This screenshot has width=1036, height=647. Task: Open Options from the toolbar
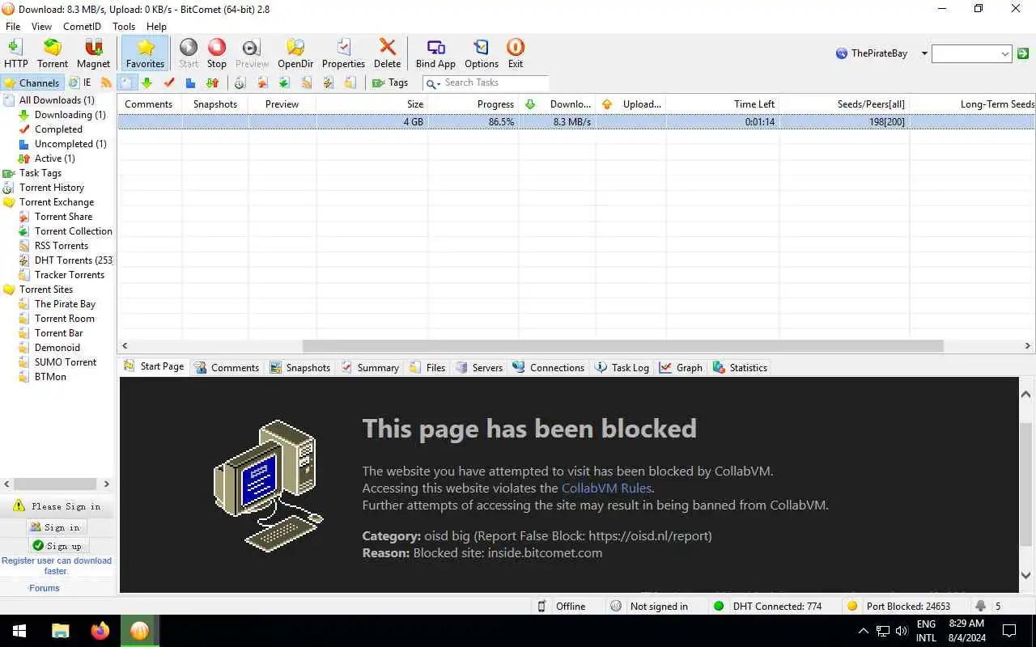[482, 53]
